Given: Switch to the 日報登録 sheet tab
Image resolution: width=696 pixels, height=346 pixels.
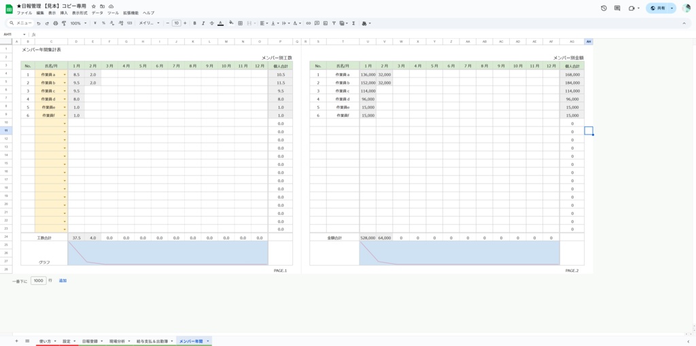Looking at the screenshot, I should coord(92,341).
